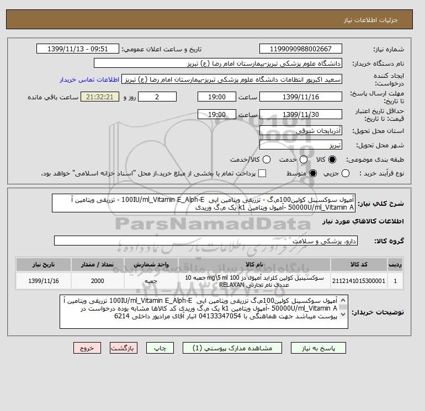Click the quantity cell 2000
Screen dimensions: 425x411
(x=98, y=281)
